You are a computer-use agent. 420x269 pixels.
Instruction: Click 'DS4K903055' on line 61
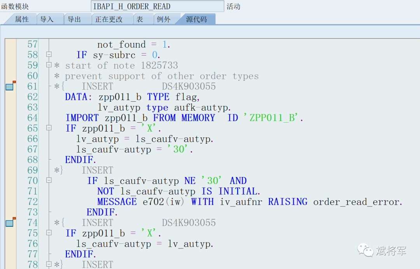pyautogui.click(x=189, y=87)
